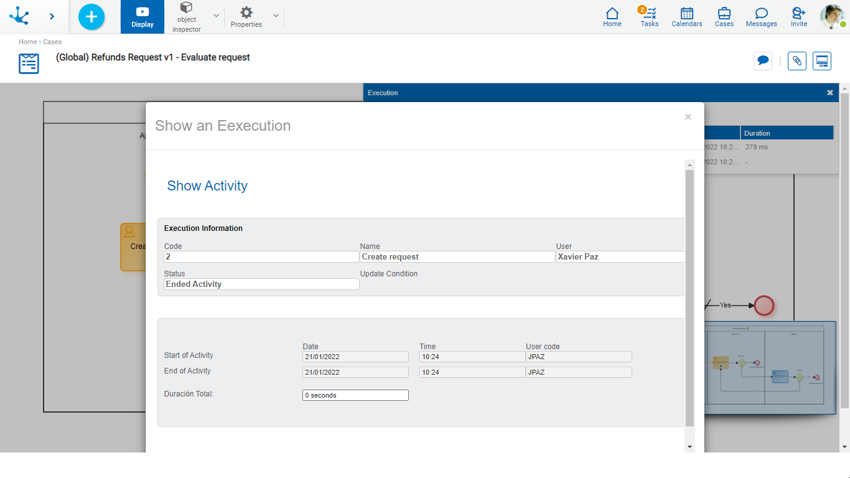The image size is (850, 478).
Task: Expand the object inspector dropdown arrow
Action: pos(216,16)
